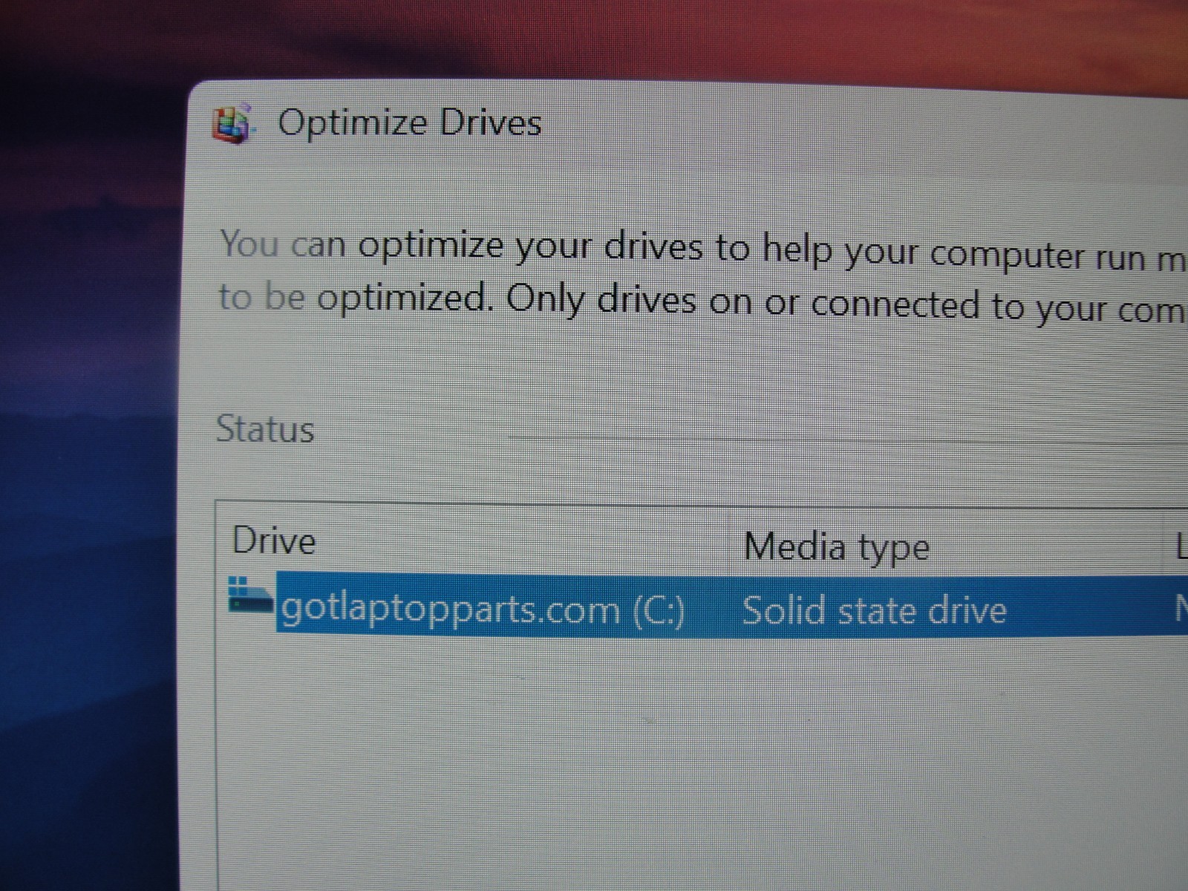Click the Optimize Drives window title
The width and height of the screenshot is (1188, 891).
pyautogui.click(x=409, y=123)
